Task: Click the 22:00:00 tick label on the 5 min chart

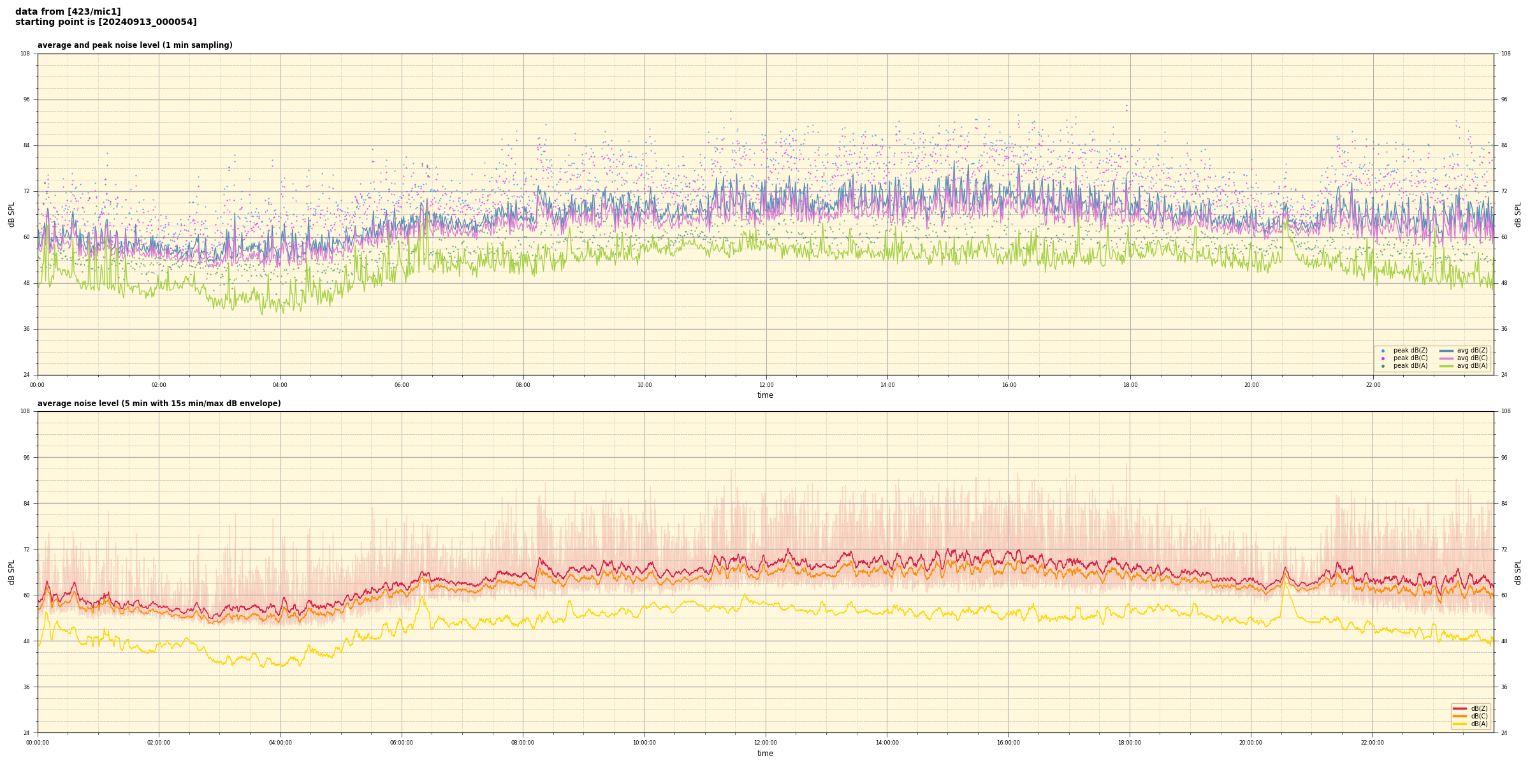Action: 1373,743
